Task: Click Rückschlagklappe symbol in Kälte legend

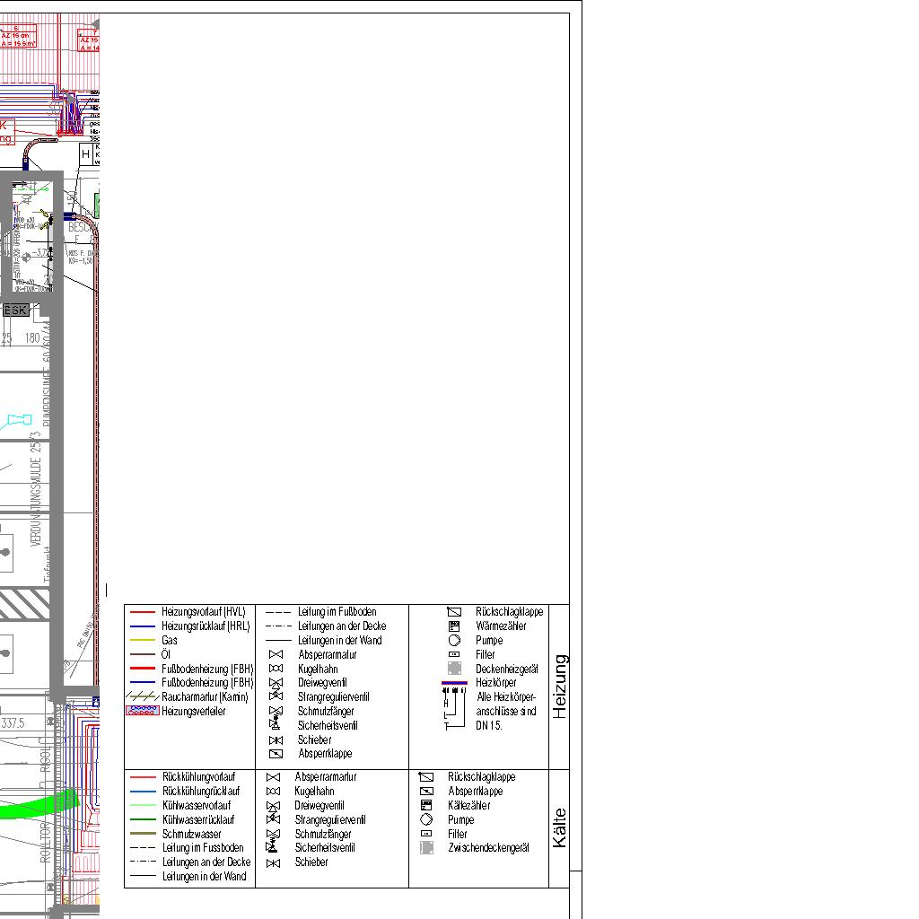Action: [x=426, y=776]
